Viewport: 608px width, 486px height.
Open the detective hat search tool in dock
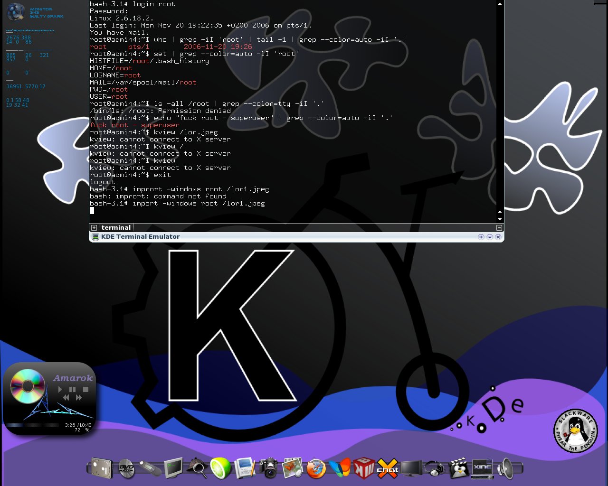(197, 468)
